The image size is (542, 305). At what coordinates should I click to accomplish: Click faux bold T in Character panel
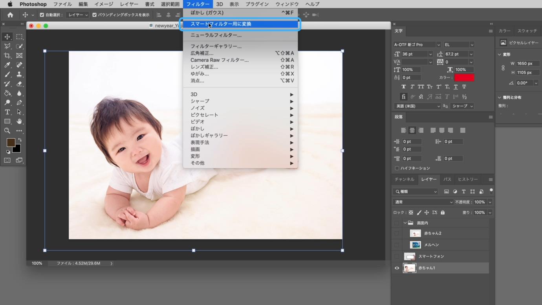pyautogui.click(x=403, y=87)
